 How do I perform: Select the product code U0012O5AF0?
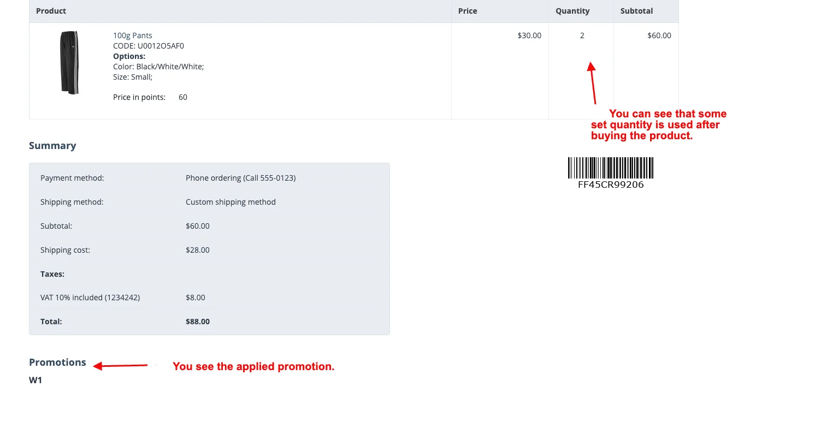[x=161, y=46]
